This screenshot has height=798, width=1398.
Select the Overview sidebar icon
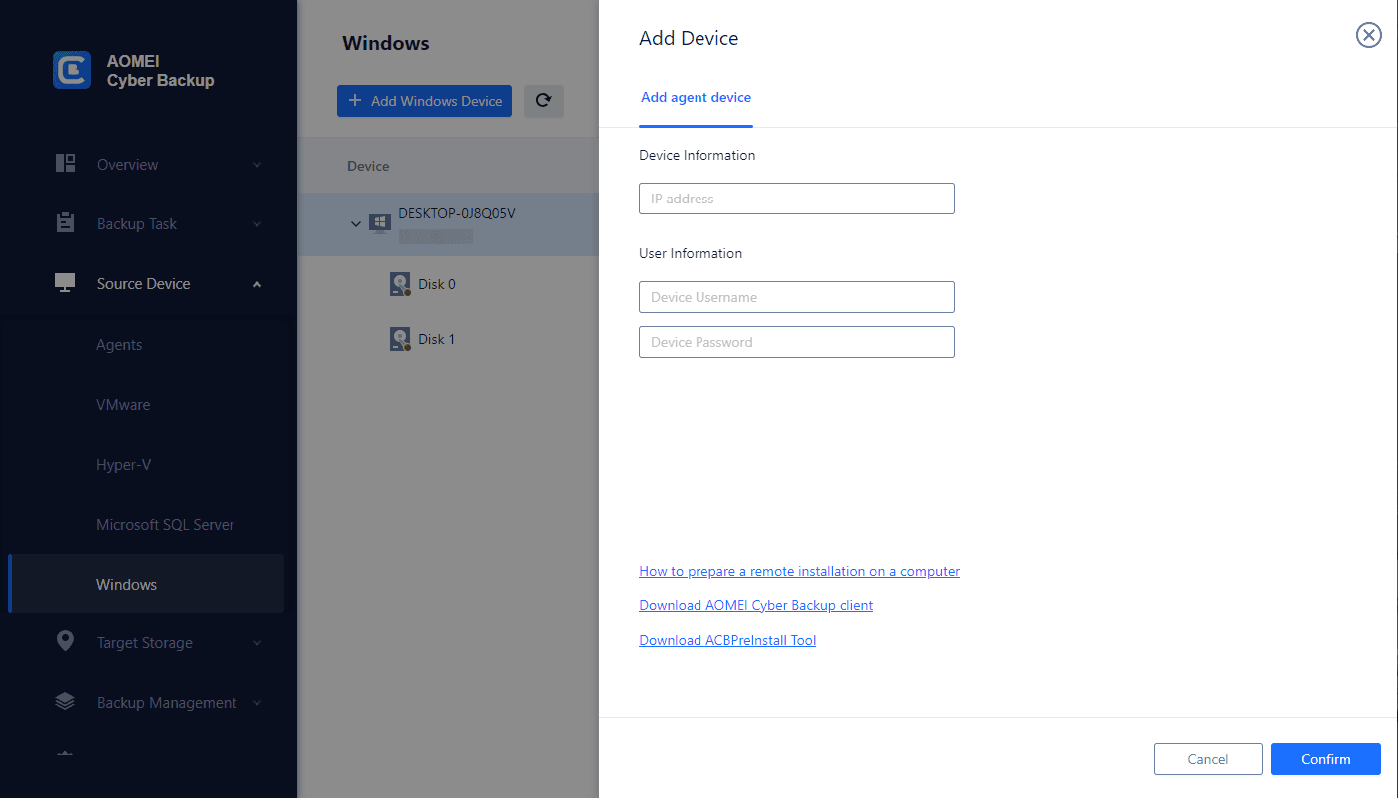pyautogui.click(x=65, y=164)
